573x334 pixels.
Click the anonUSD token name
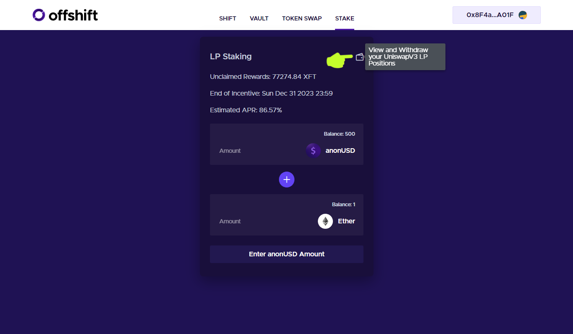340,151
